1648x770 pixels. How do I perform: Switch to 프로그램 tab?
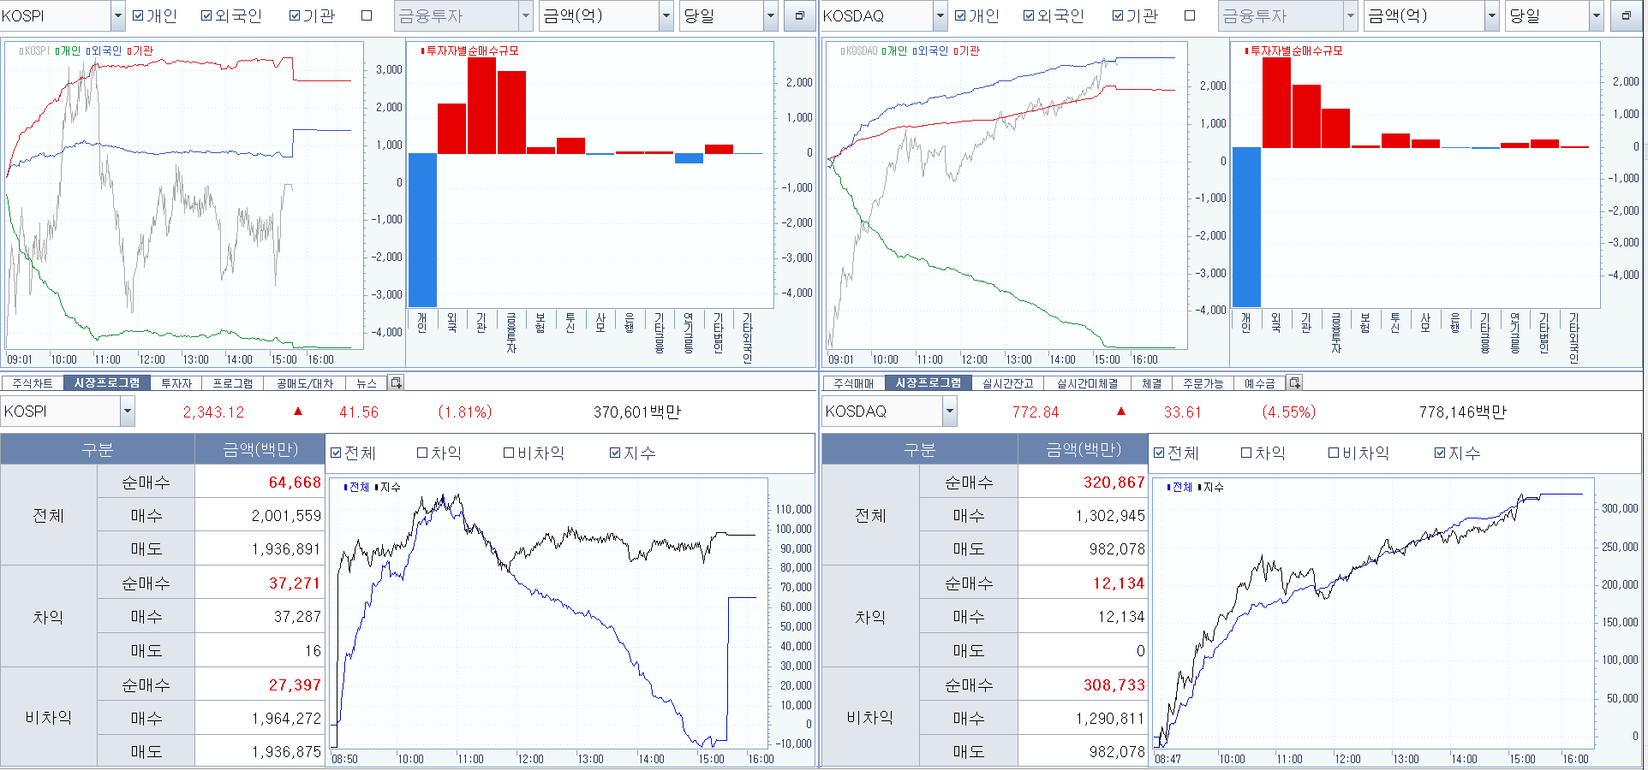coord(233,383)
